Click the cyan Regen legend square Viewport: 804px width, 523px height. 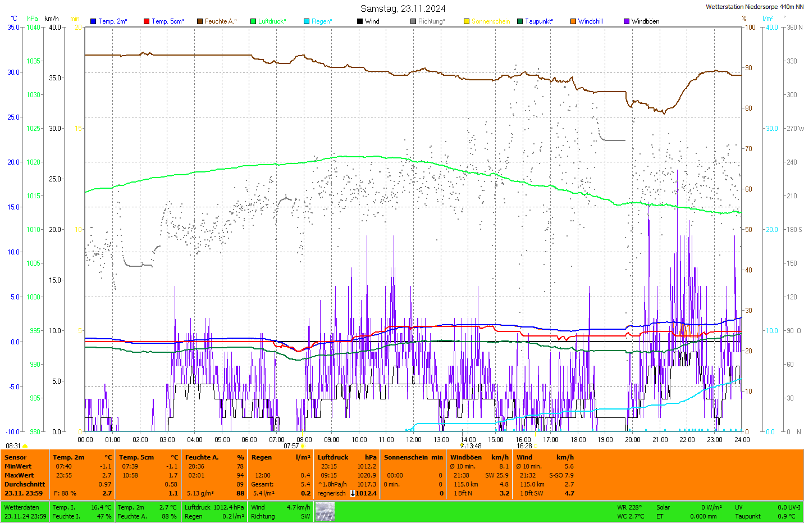pyautogui.click(x=307, y=21)
